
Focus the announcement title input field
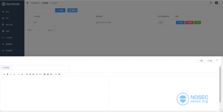pos(40,67)
